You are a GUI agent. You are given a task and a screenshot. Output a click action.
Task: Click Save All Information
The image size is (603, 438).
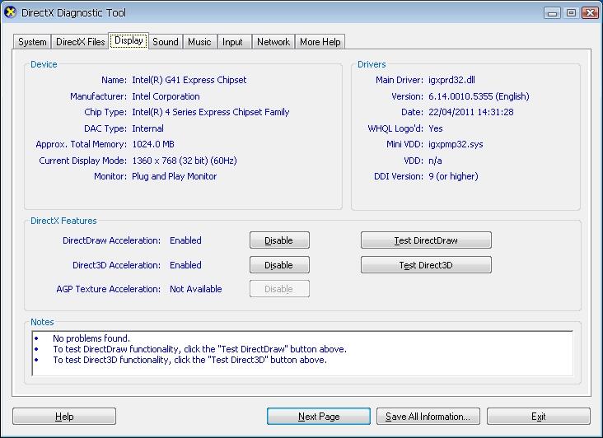[428, 417]
